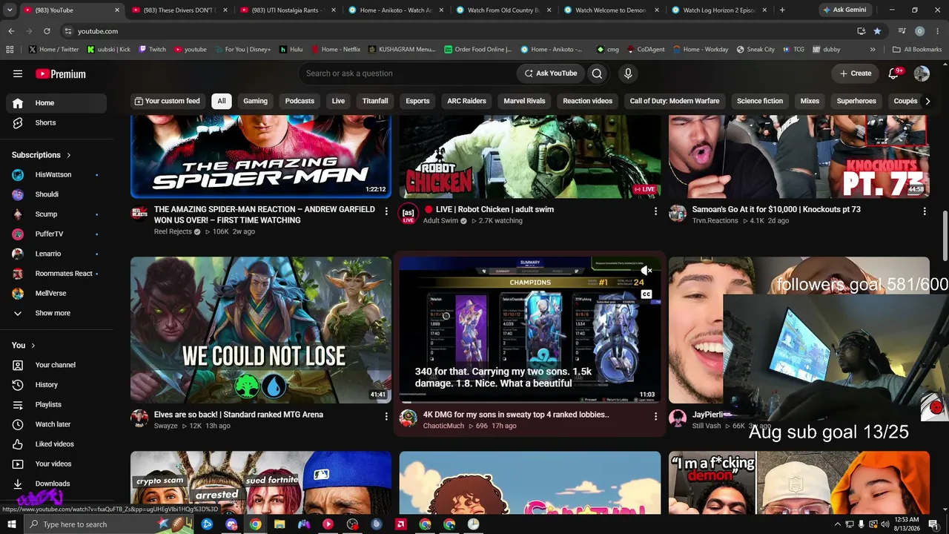Click the Ask Gemini button
949x534 pixels.
point(844,10)
